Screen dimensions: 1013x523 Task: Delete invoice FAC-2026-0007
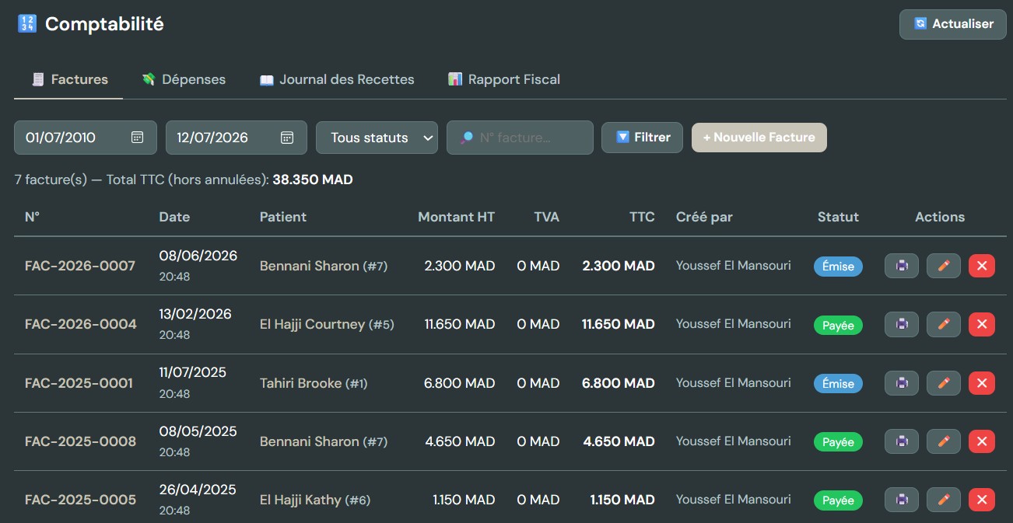(982, 266)
